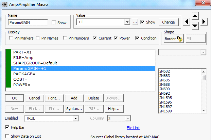Click the Cancel button
The height and width of the screenshot is (140, 211).
[x=34, y=98]
